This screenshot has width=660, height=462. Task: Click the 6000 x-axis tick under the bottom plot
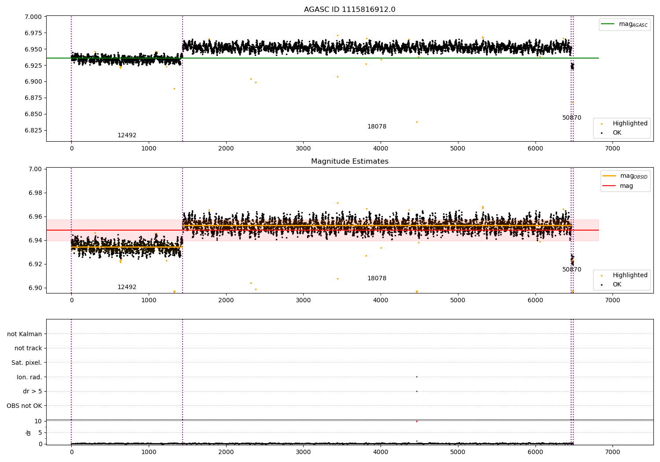pos(535,452)
